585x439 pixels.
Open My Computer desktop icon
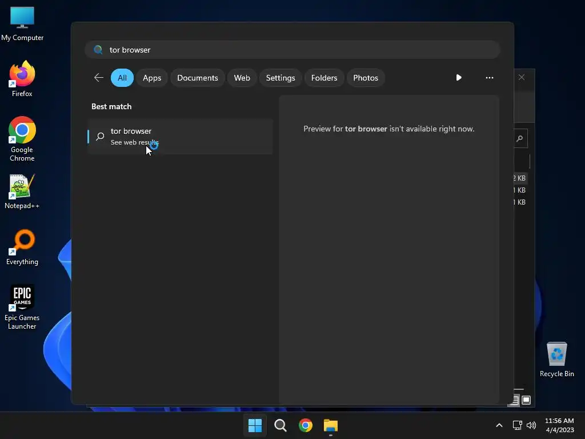[x=22, y=23]
